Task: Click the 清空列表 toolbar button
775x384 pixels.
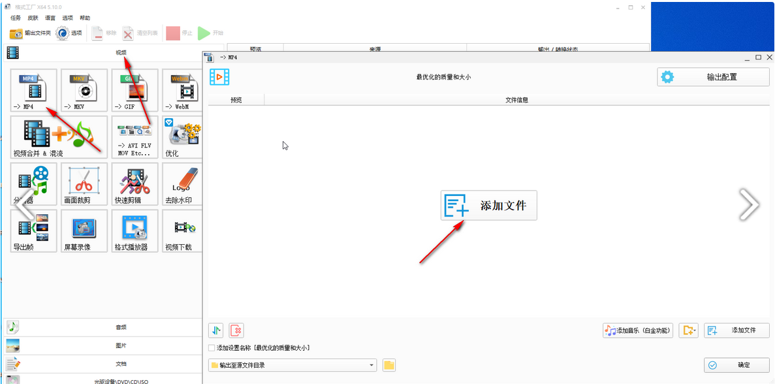Action: (x=140, y=33)
